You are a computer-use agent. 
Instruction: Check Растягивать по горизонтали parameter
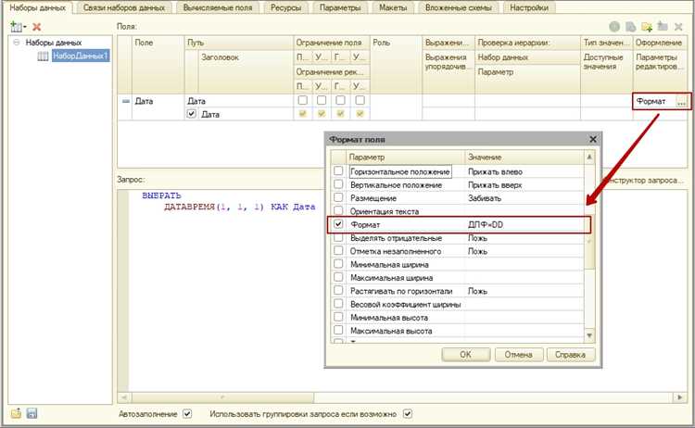[x=338, y=291]
